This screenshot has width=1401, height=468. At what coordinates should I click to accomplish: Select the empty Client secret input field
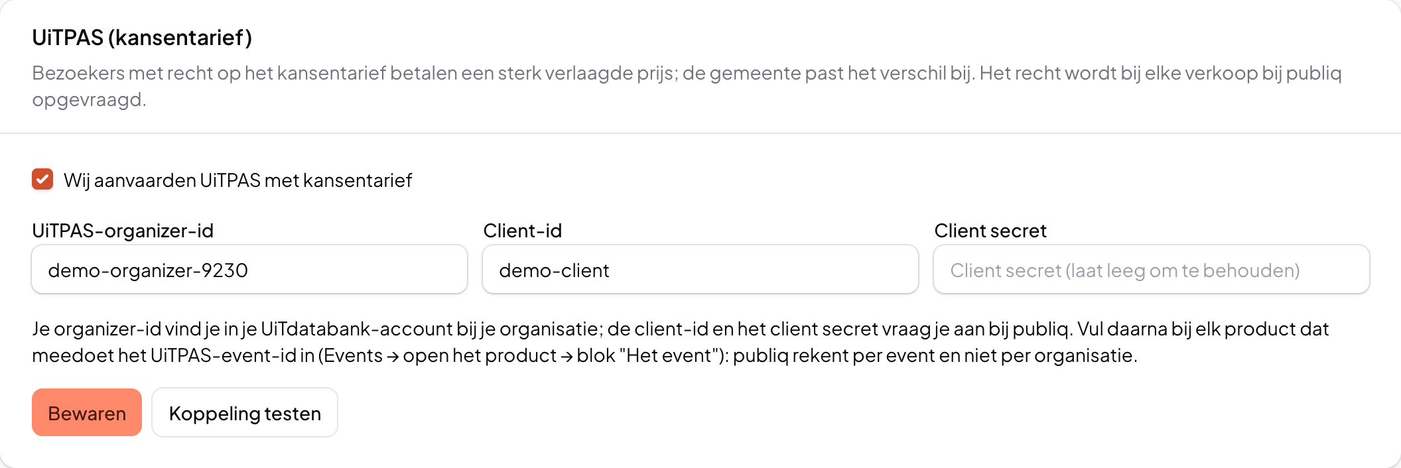(1152, 269)
